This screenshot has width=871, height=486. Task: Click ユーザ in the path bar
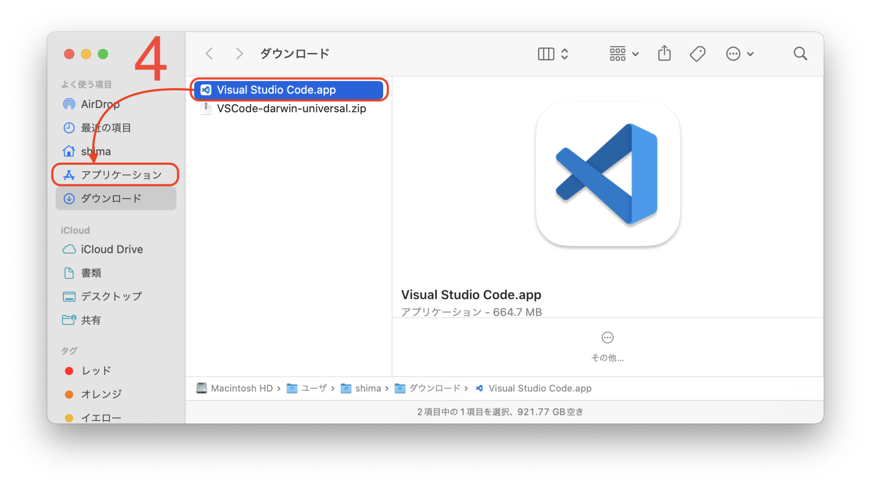[x=314, y=388]
